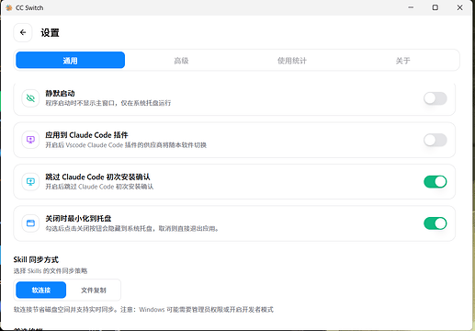
Task: Go to the 关于 tab
Action: (x=402, y=61)
